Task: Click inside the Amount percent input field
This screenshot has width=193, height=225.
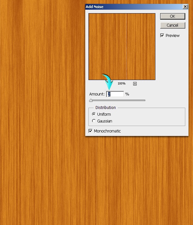Action: click(x=115, y=94)
